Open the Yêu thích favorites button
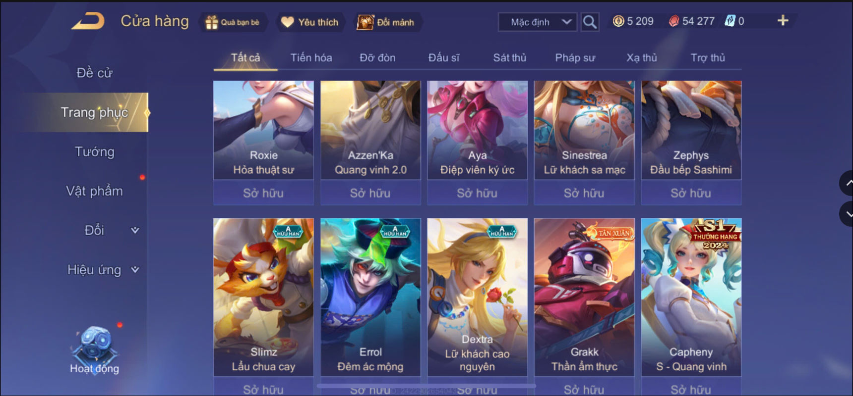The image size is (853, 396). point(310,22)
